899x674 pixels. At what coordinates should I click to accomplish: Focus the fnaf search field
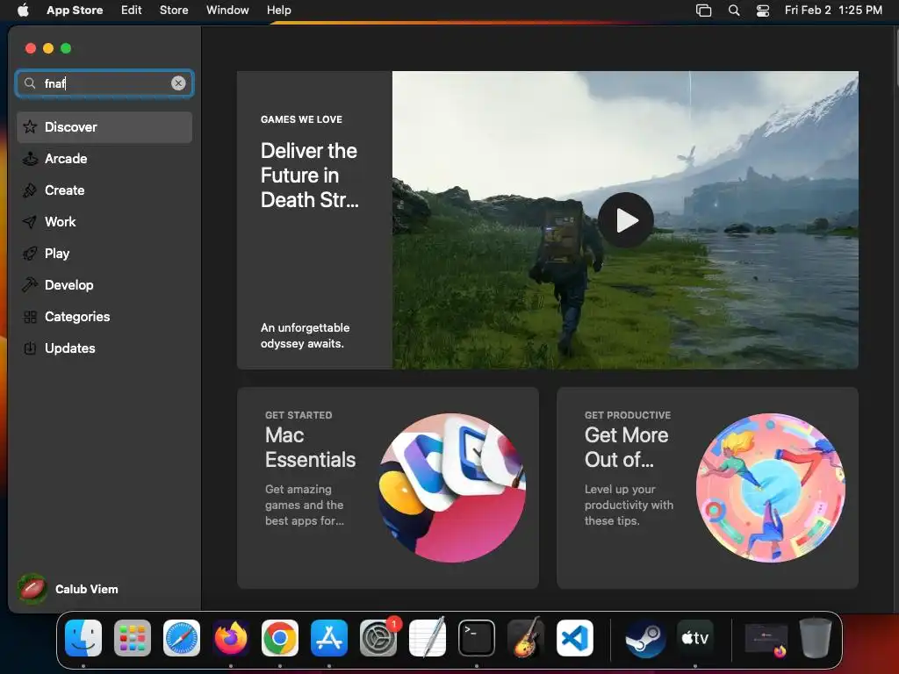pyautogui.click(x=104, y=83)
